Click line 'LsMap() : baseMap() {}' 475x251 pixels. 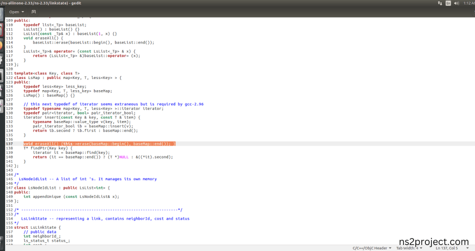tap(49, 95)
